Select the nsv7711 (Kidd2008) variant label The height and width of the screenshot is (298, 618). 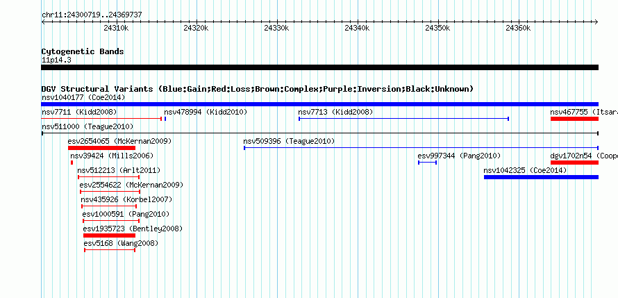tap(79, 113)
